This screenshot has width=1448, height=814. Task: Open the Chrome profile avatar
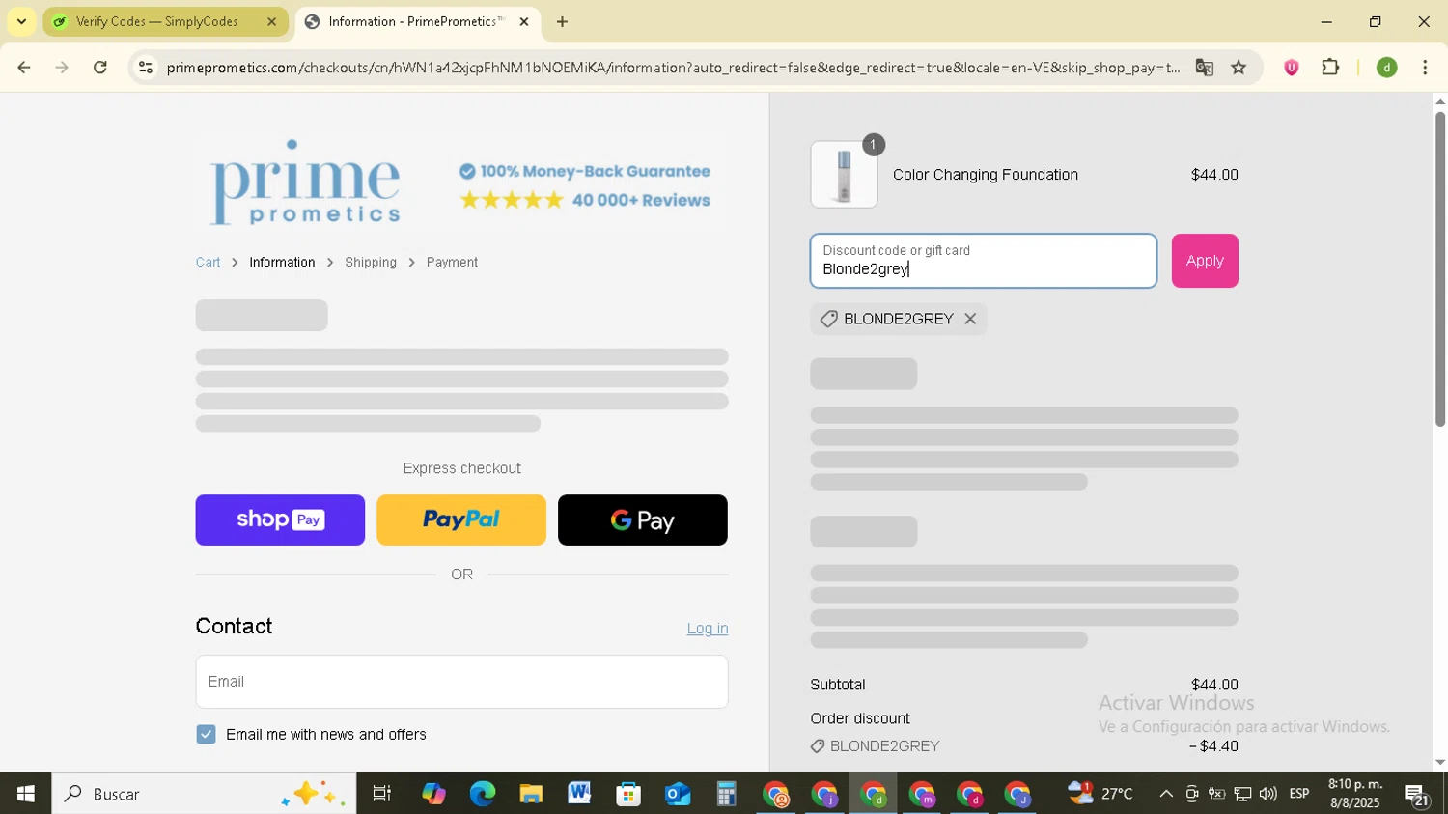click(1387, 68)
